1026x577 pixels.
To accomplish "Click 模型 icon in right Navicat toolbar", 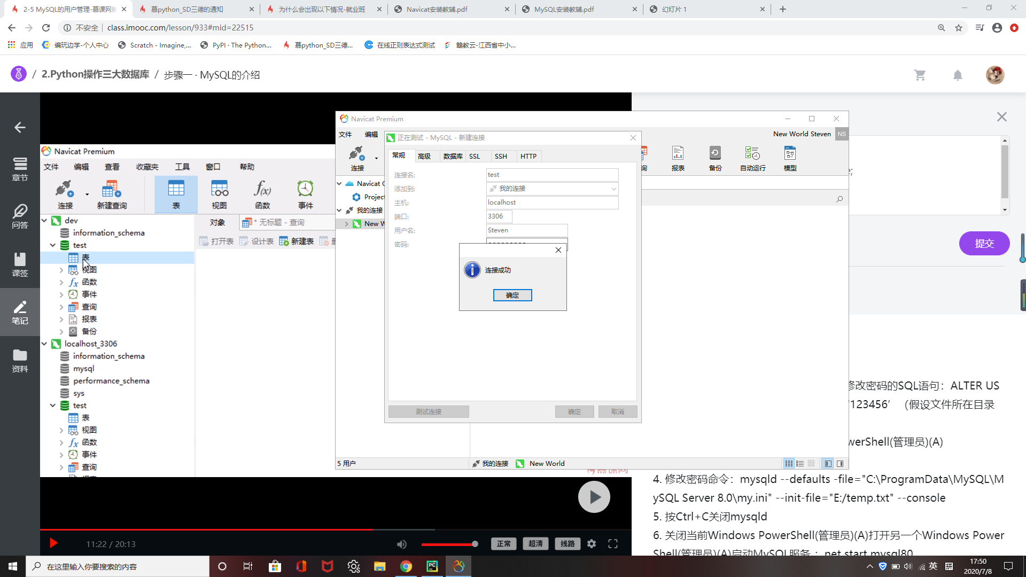I will tap(790, 159).
